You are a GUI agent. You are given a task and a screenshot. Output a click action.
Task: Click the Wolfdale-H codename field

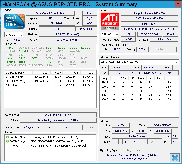(x=57, y=23)
